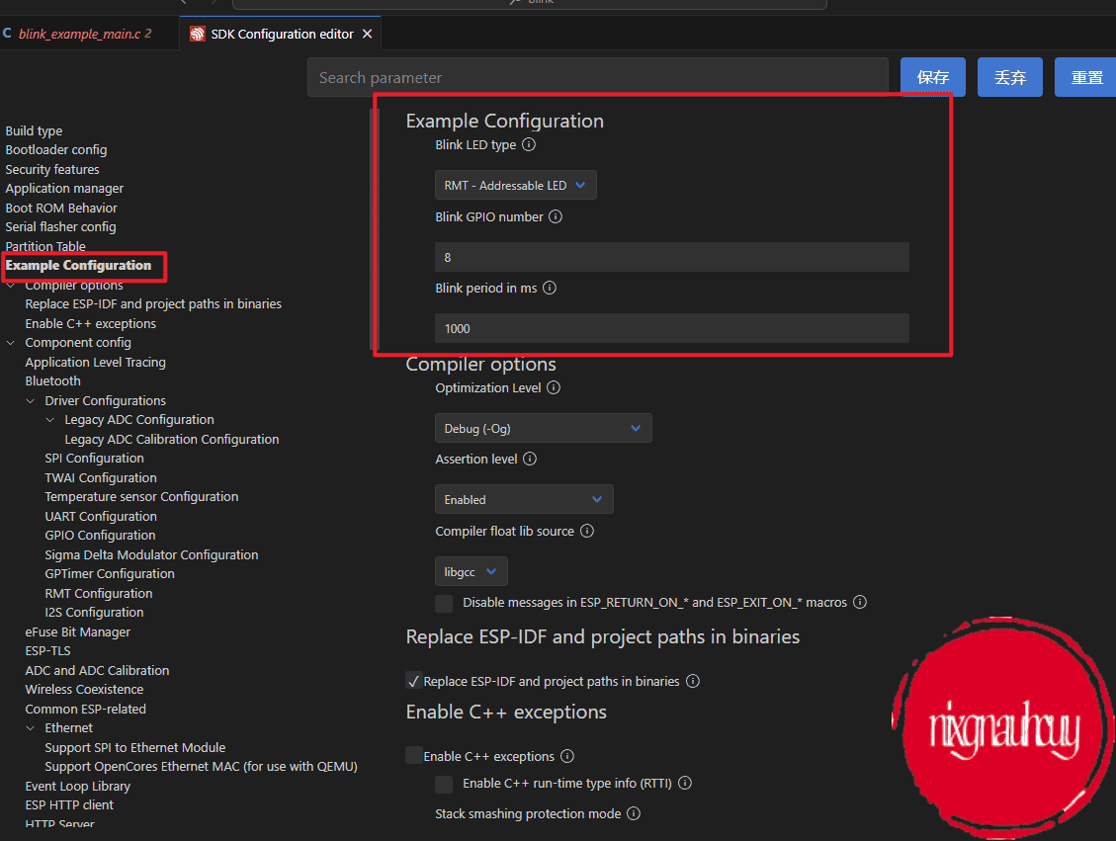
Task: Close the SDK Configuration editor tab
Action: tap(368, 34)
